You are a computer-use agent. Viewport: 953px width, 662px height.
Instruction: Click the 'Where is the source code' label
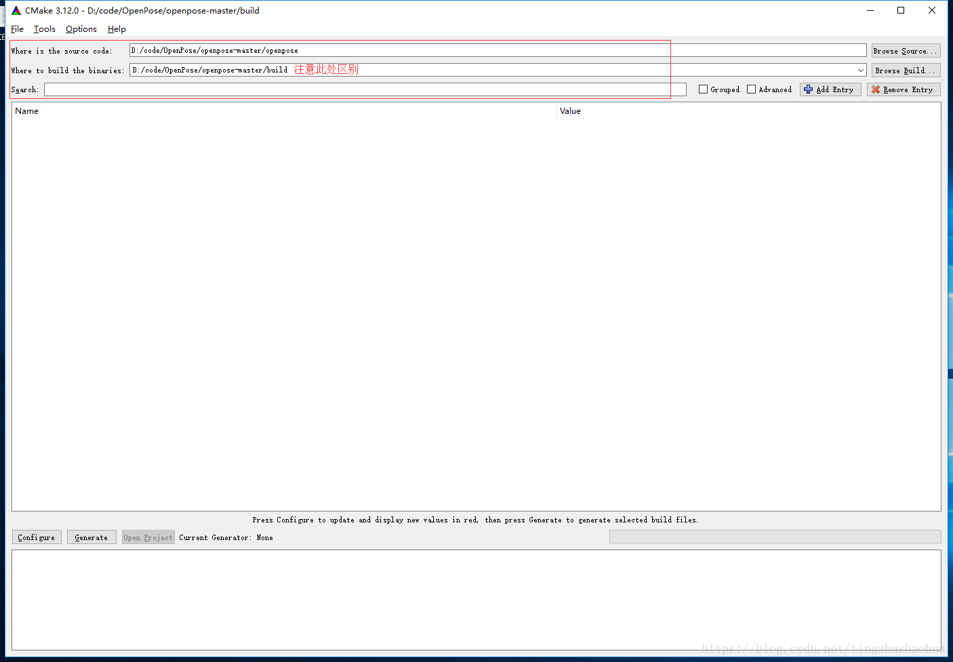pos(62,51)
